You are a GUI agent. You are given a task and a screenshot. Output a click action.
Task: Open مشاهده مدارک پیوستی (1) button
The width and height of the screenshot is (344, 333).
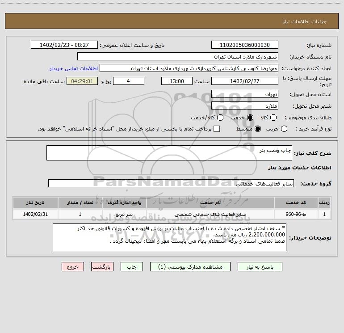190,267
